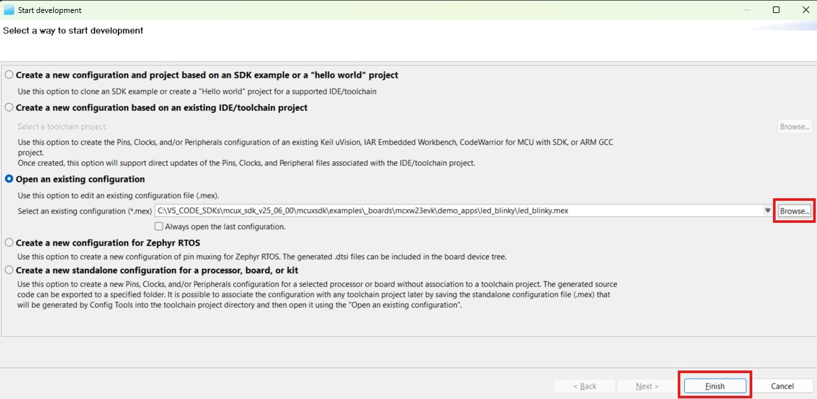Image resolution: width=817 pixels, height=399 pixels.
Task: Choose new configuration for Zephyr RTOS
Action: [9, 243]
